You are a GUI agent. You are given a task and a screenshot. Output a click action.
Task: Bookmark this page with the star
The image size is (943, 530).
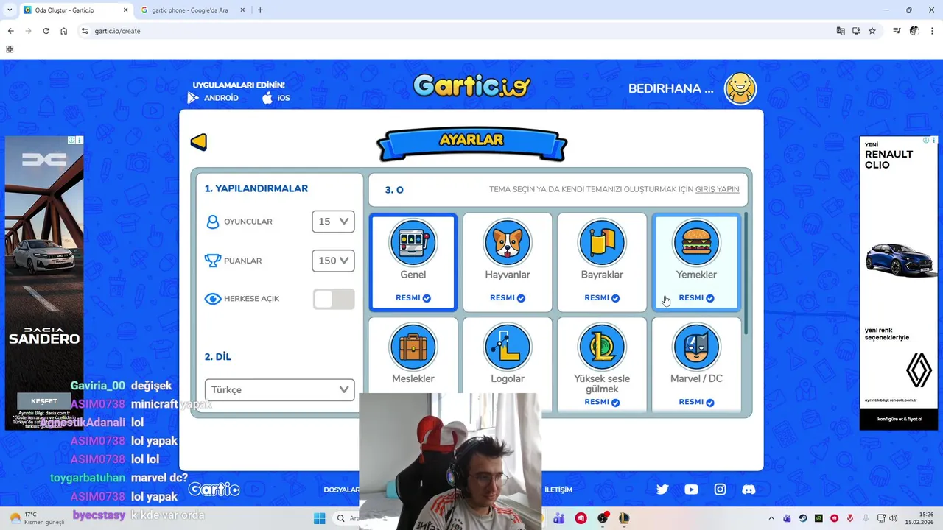(x=872, y=31)
